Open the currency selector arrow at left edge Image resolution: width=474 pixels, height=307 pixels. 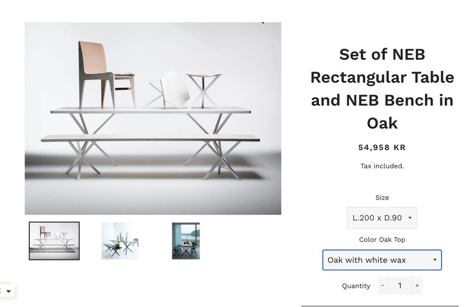coord(8,291)
